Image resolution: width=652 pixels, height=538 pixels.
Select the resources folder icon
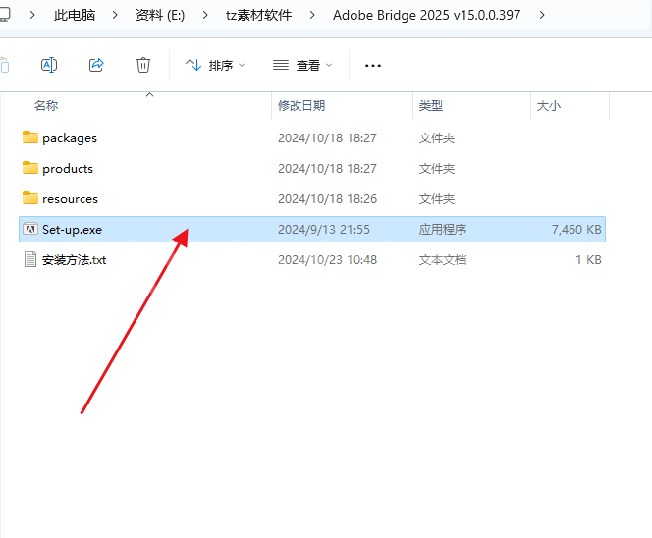(x=29, y=198)
